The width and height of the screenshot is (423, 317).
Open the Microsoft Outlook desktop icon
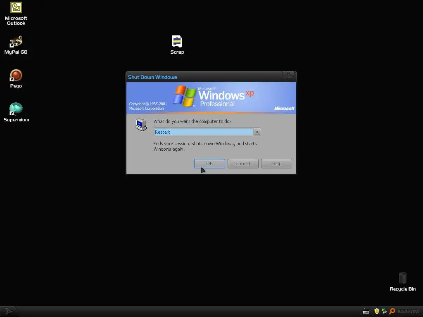16,14
